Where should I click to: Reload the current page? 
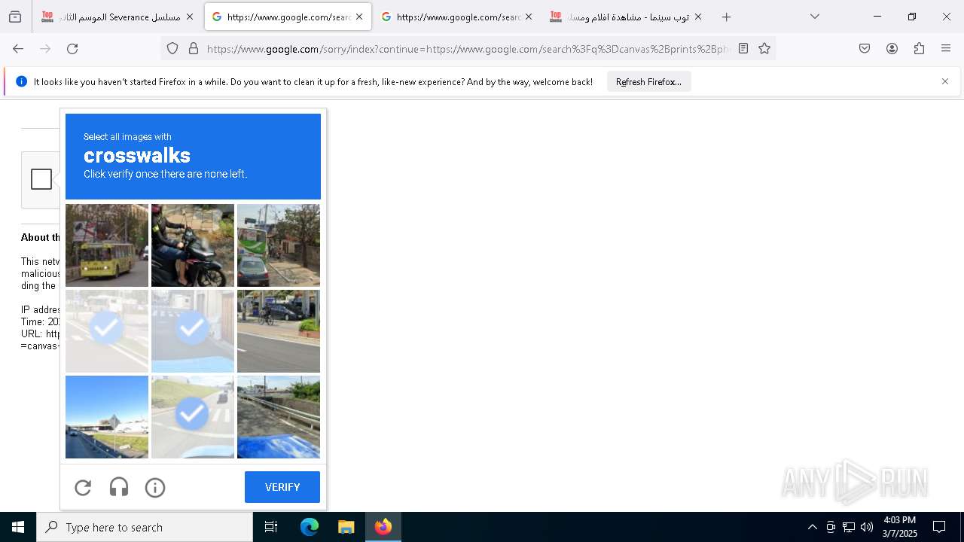click(72, 48)
